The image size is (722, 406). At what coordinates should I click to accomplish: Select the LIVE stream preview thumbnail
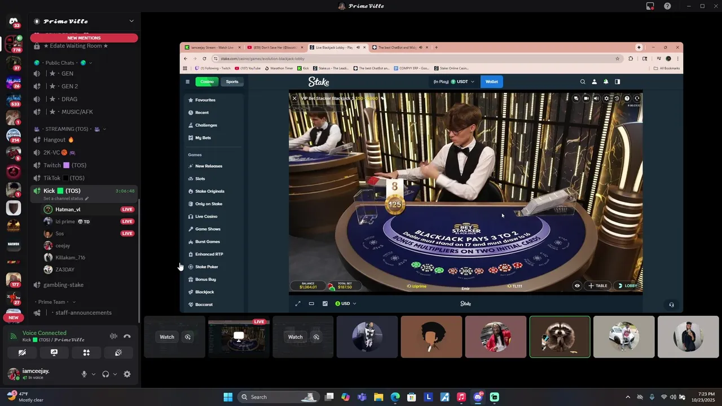(239, 337)
